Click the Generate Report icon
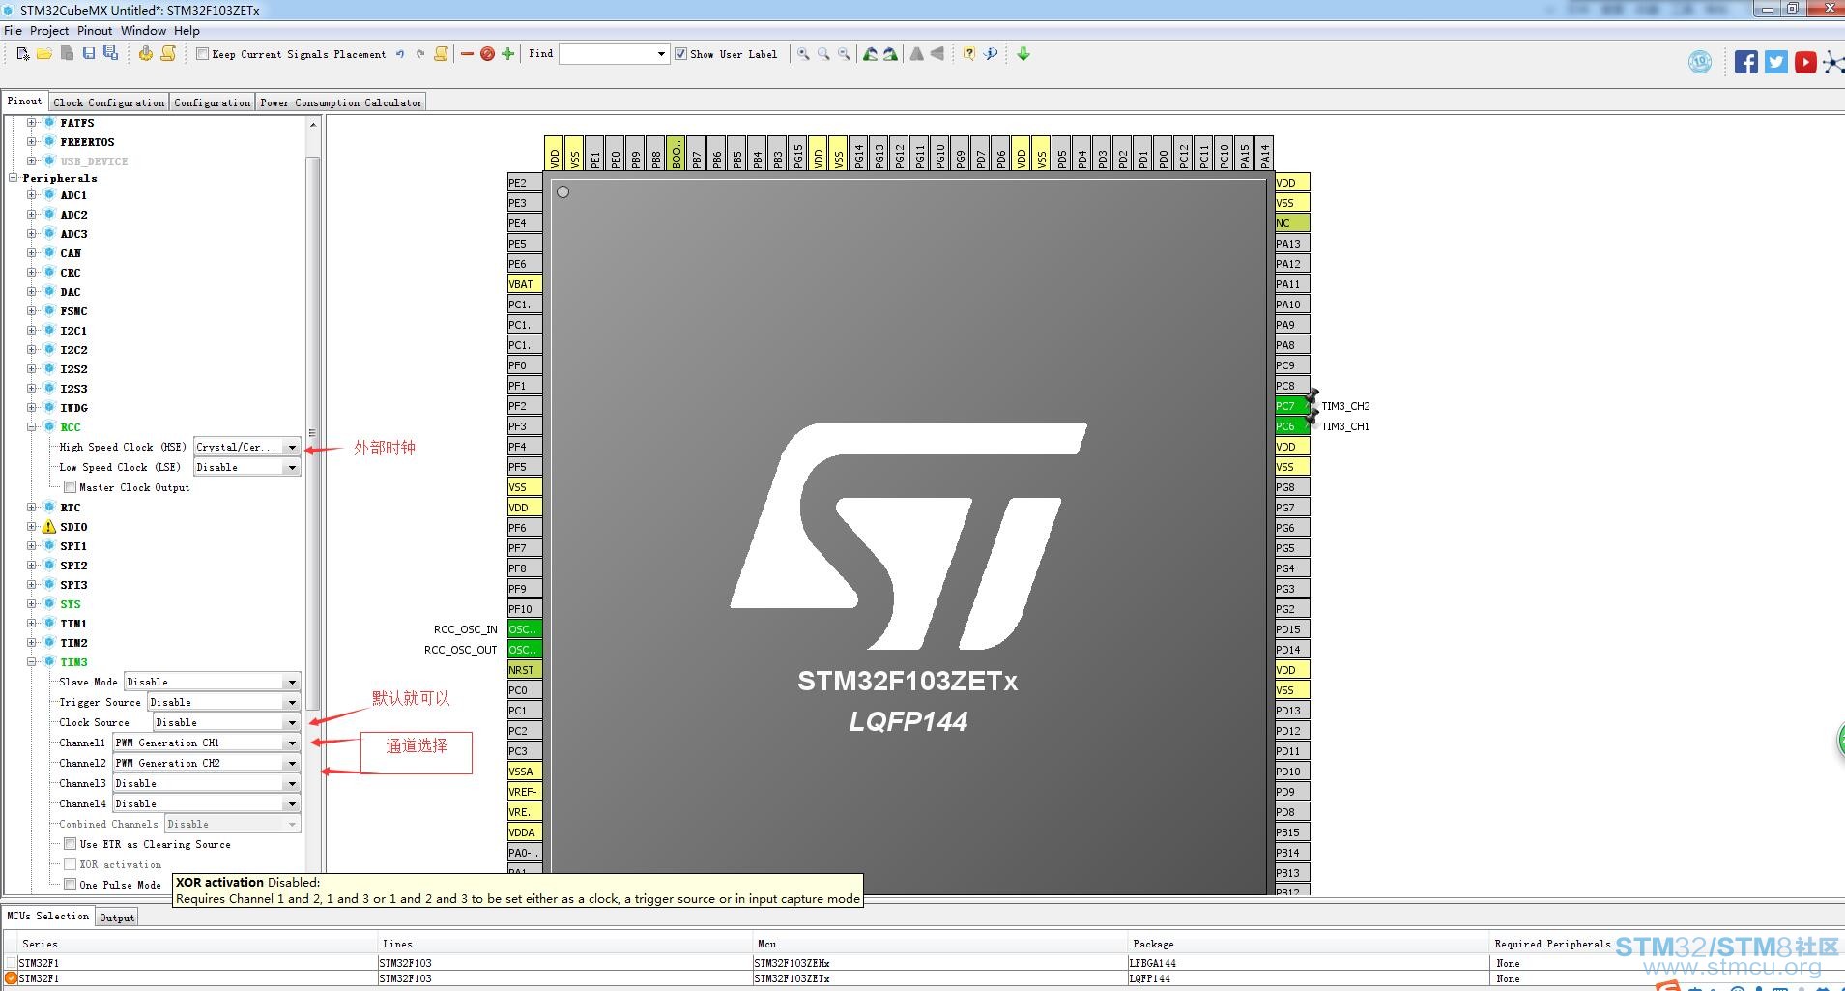The height and width of the screenshot is (991, 1845). coord(168,54)
